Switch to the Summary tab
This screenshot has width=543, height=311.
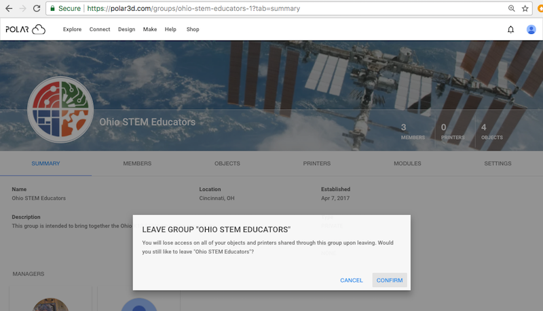pos(45,163)
